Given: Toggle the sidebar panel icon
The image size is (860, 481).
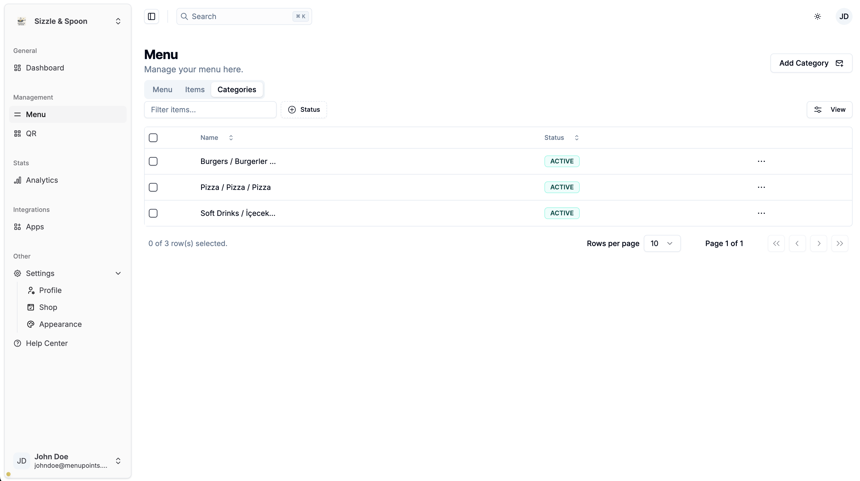Looking at the screenshot, I should click(x=151, y=16).
